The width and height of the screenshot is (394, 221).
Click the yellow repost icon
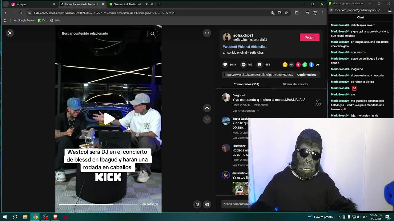tap(285, 64)
